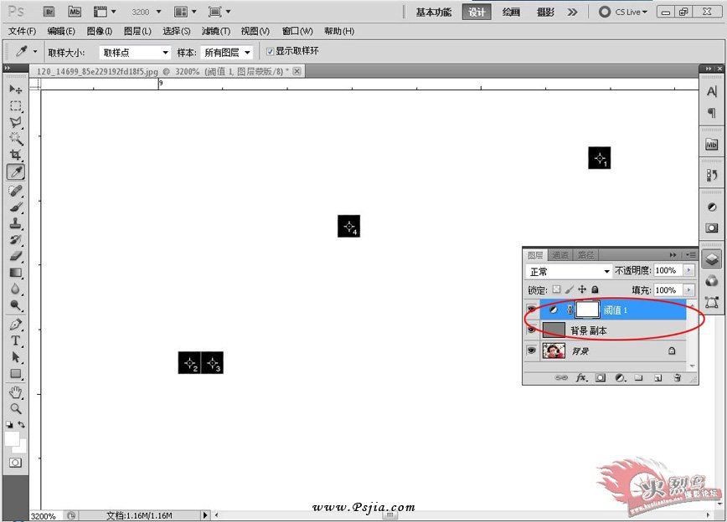Toggle the 显示取样环 checkbox
This screenshot has width=727, height=522.
point(270,51)
